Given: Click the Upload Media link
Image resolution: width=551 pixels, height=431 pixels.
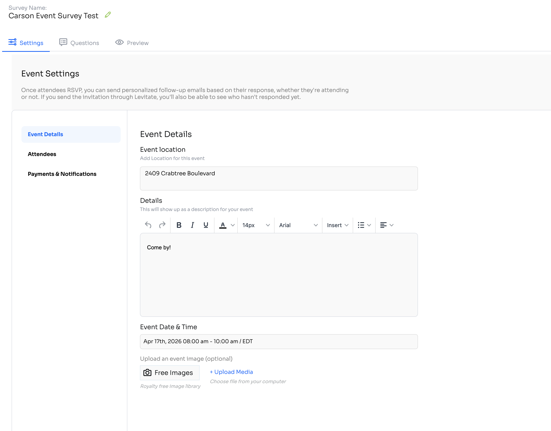Looking at the screenshot, I should pos(232,372).
